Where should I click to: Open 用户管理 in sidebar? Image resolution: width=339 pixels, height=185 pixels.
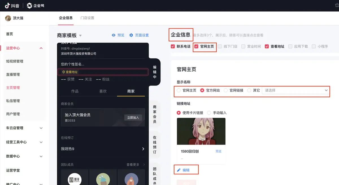[13, 114]
